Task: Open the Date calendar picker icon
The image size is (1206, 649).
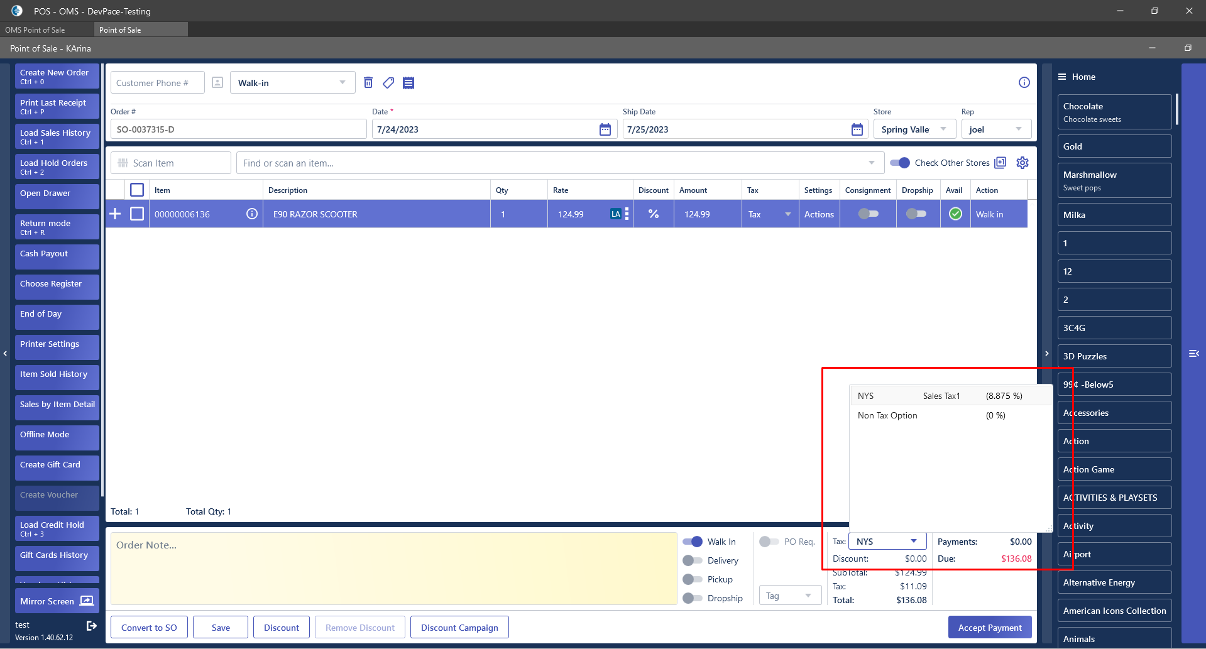Action: [605, 129]
